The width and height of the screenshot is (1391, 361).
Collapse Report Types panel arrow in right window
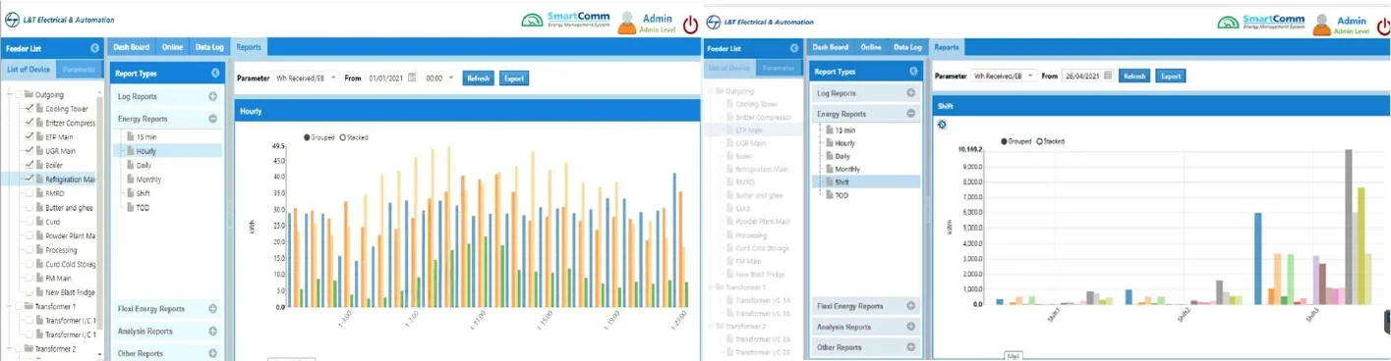coord(914,72)
